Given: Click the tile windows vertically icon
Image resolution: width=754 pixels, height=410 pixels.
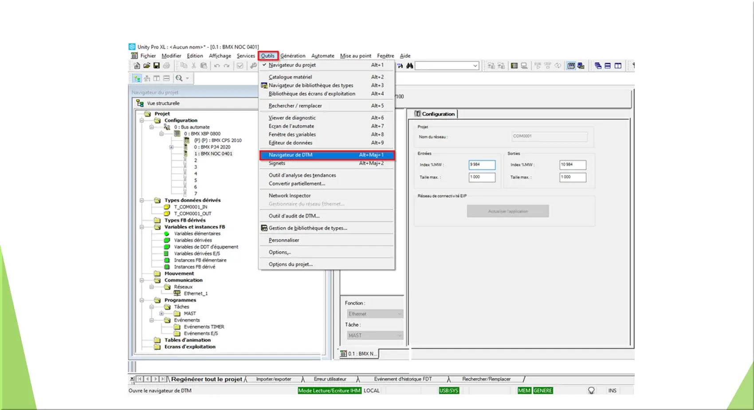Looking at the screenshot, I should pos(618,66).
